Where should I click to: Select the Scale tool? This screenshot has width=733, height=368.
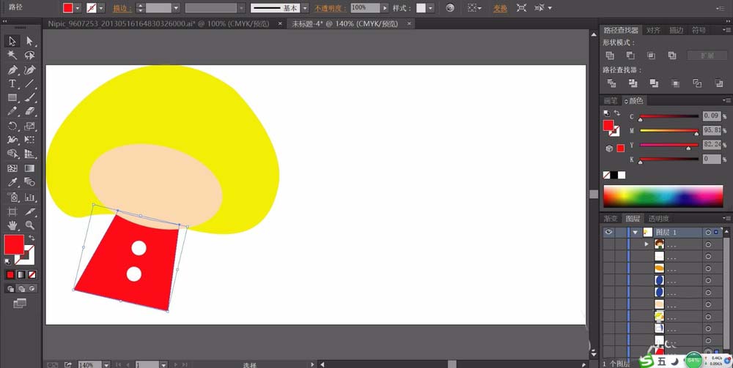[x=29, y=126]
